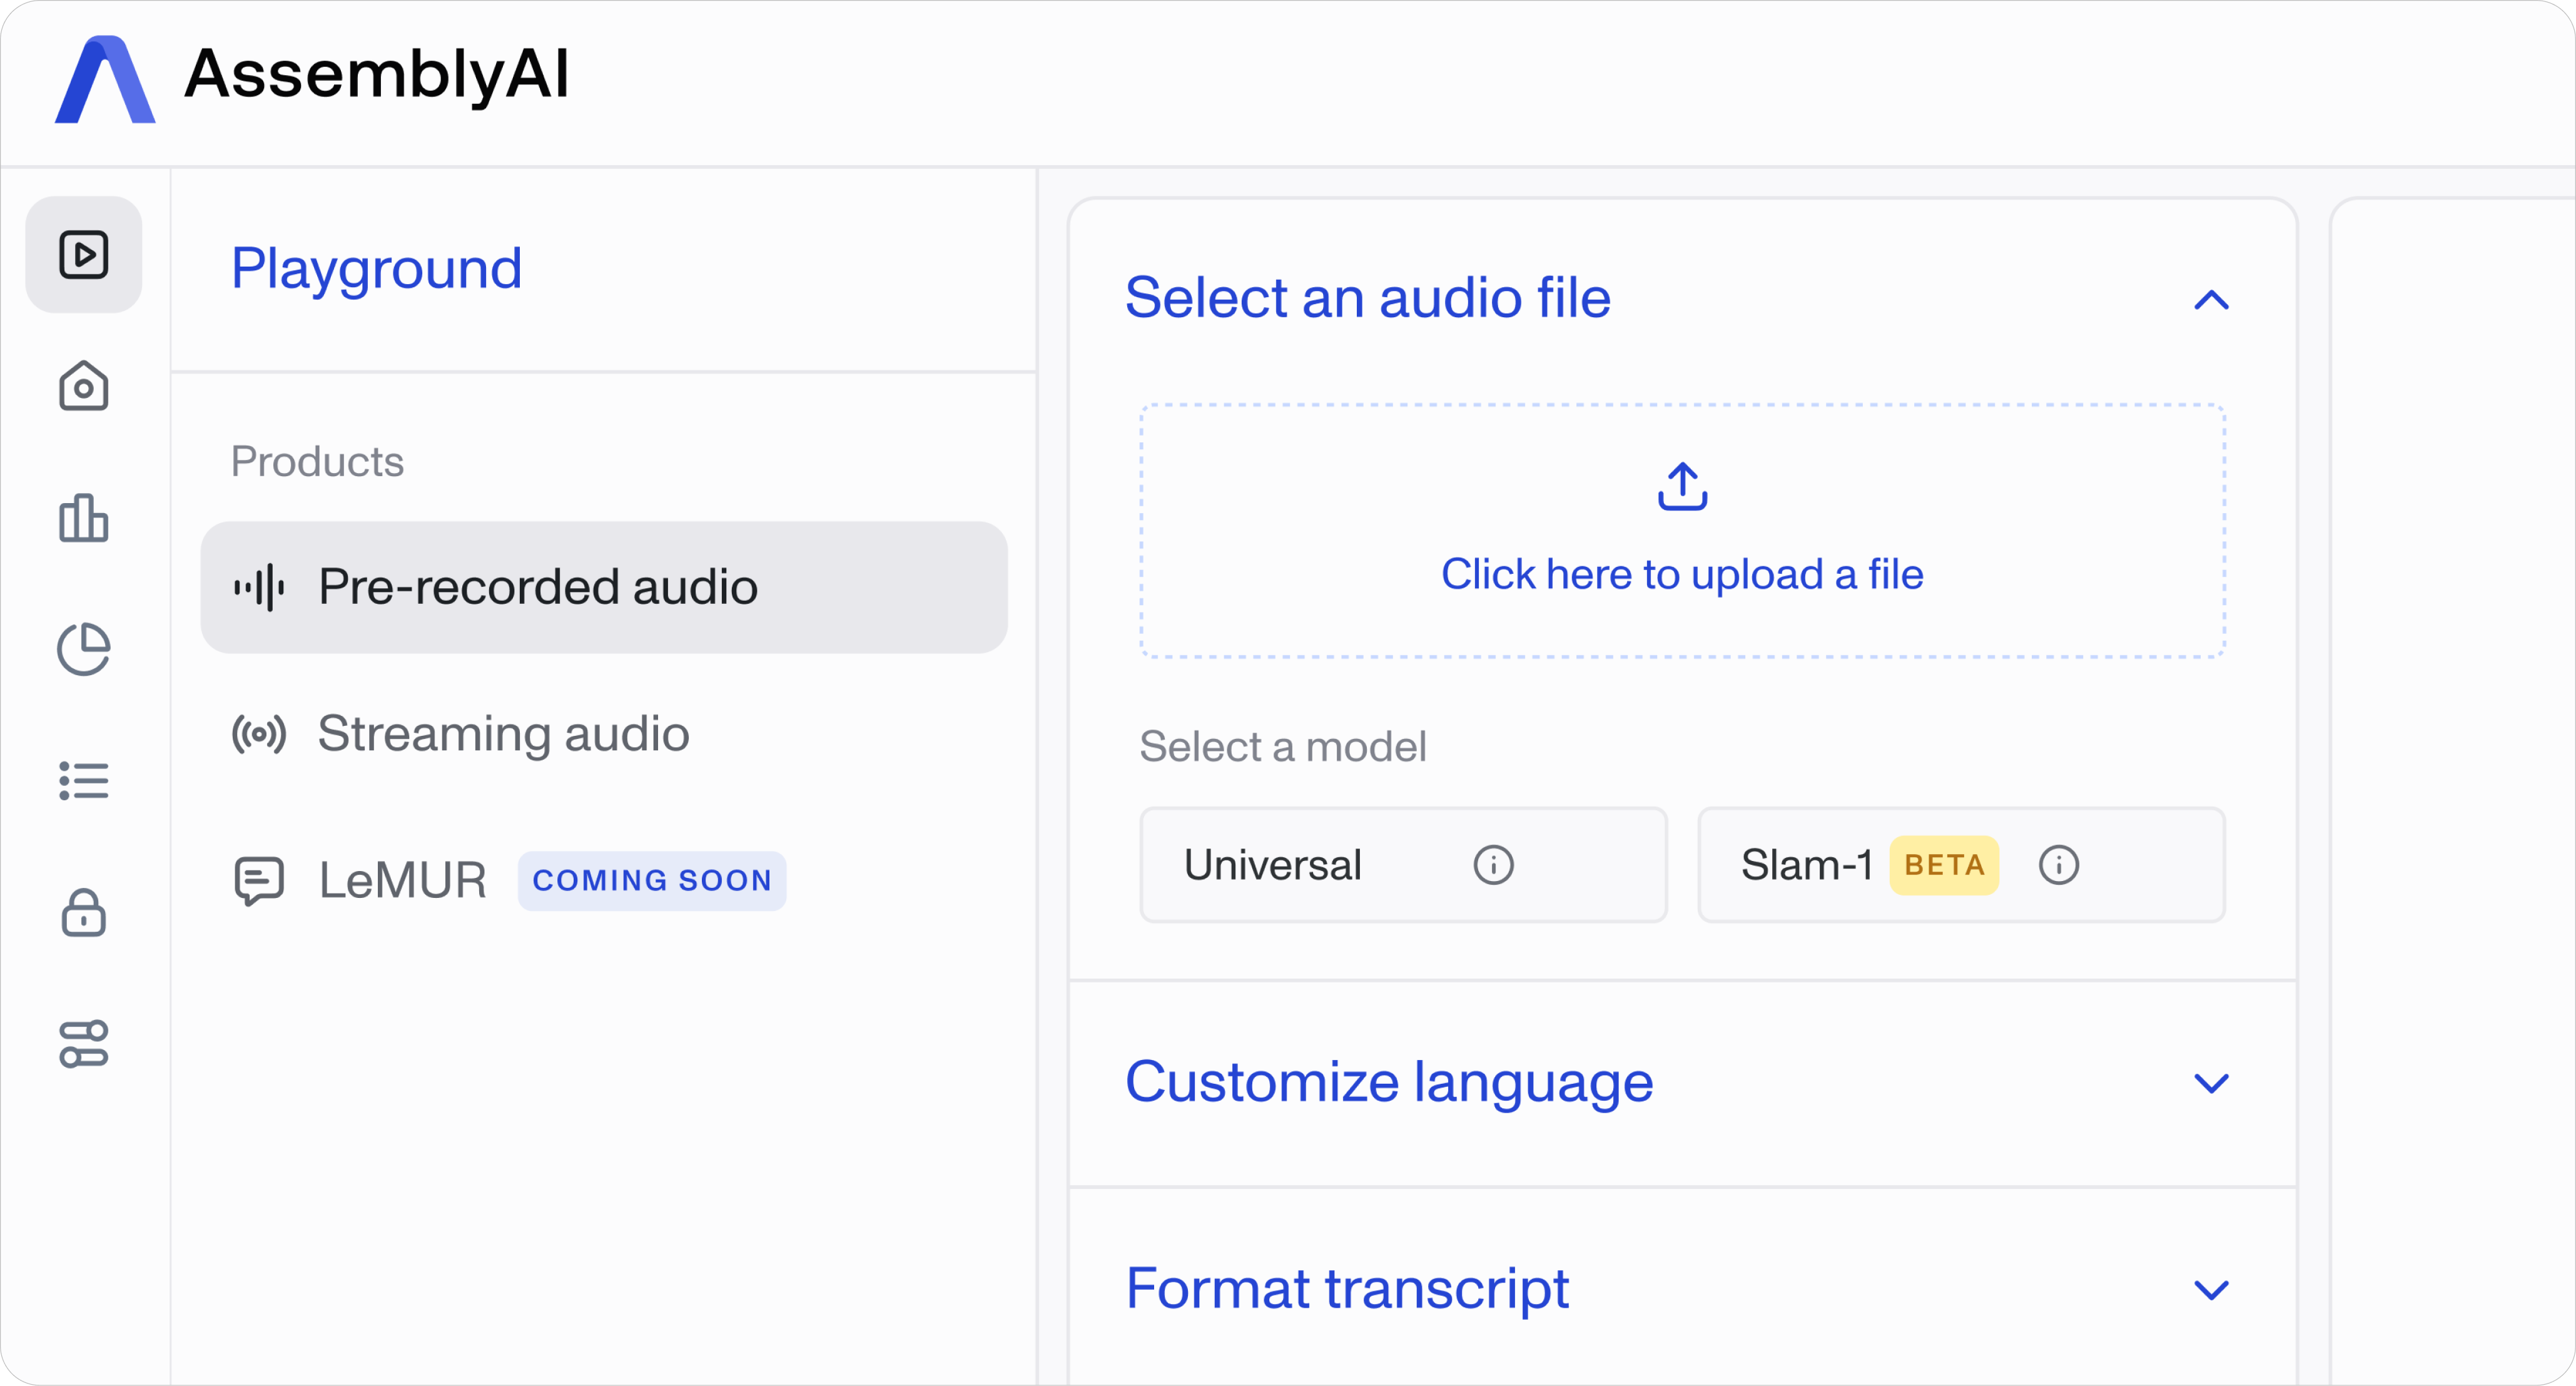The width and height of the screenshot is (2576, 1386).
Task: Select Pre-recorded audio product
Action: pos(604,587)
